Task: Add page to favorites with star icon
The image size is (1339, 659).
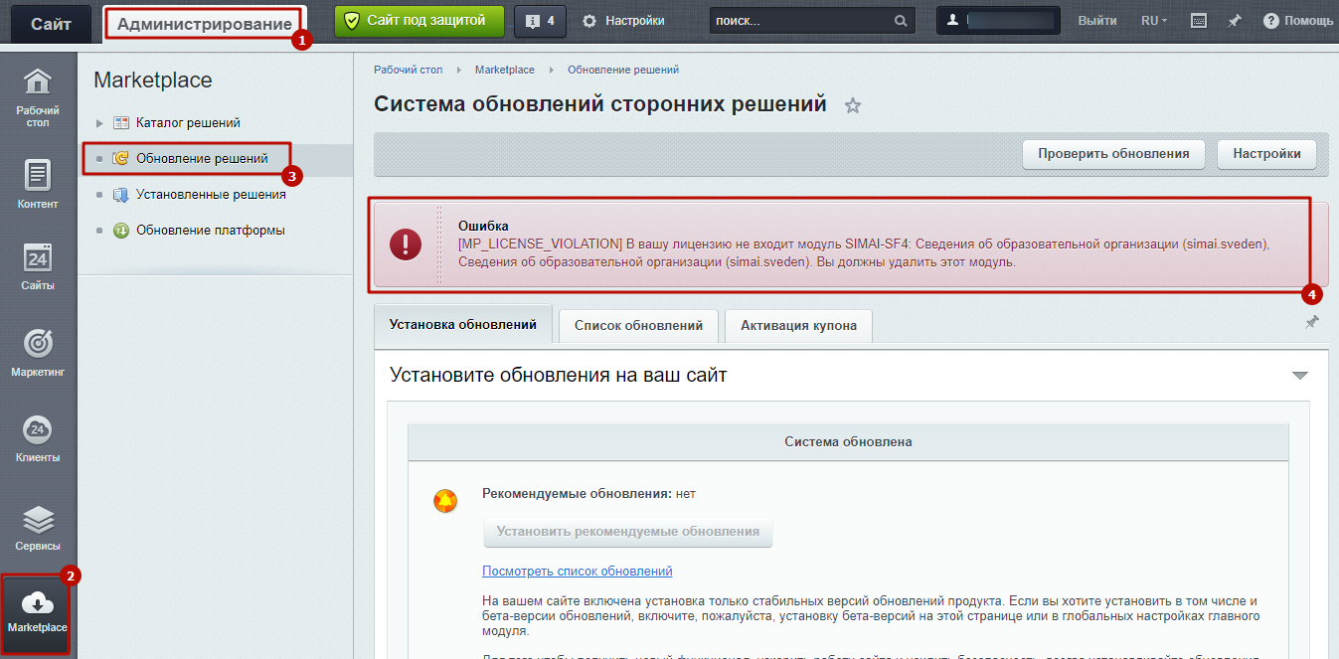Action: (852, 105)
